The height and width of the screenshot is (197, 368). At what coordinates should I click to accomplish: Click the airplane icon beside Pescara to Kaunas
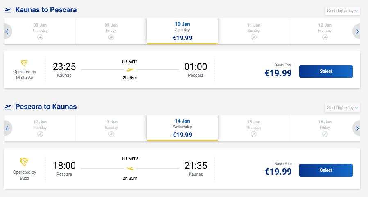click(x=8, y=107)
